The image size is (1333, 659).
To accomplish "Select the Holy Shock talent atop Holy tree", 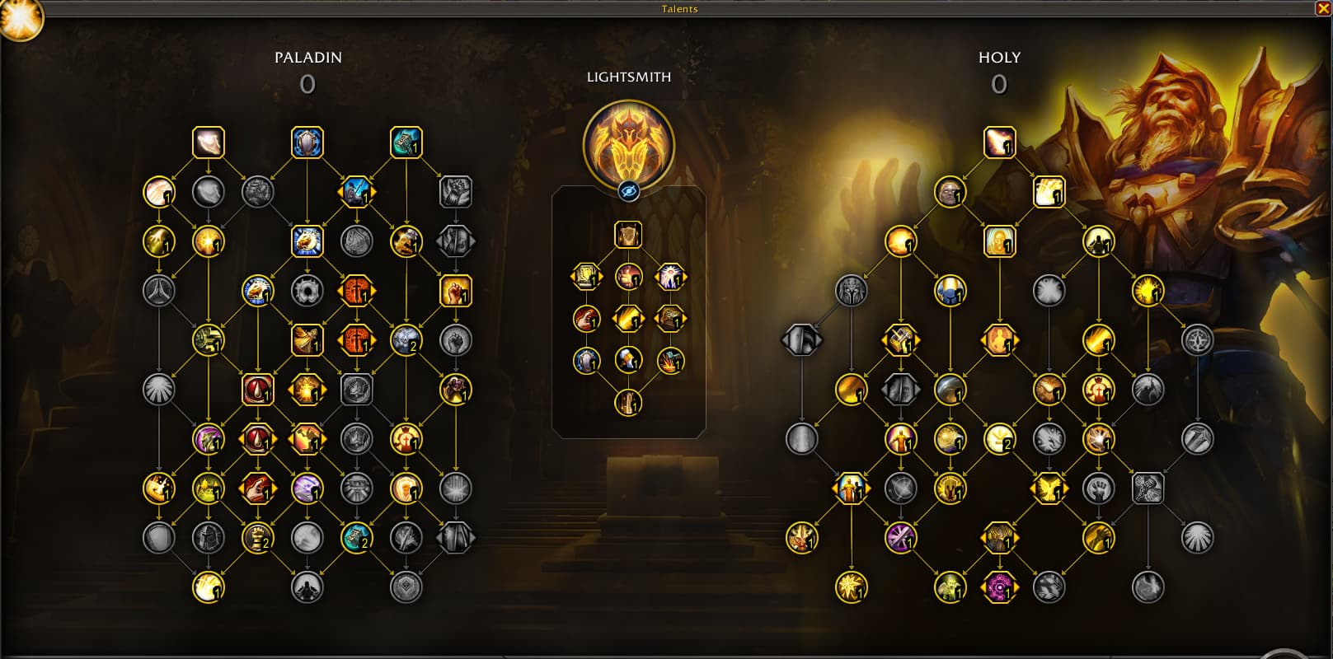I will tap(999, 143).
